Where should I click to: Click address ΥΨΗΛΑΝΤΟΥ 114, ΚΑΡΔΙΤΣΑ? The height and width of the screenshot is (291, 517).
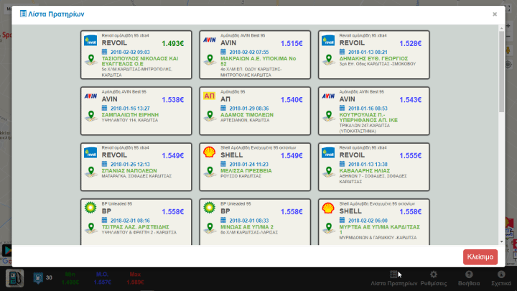coord(129,121)
